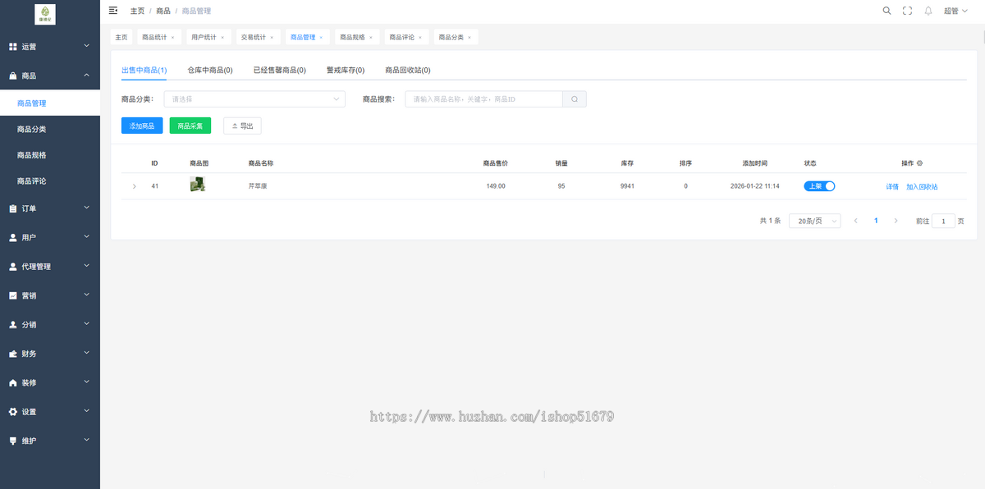Focus the 前往 page number input
The image size is (985, 489).
point(944,221)
